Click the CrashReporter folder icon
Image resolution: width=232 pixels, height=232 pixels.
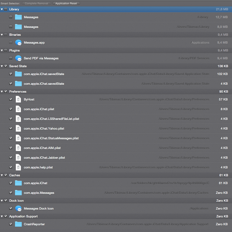click(18, 224)
